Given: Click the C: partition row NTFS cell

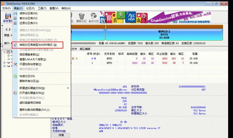Looking at the screenshot, I should pos(109,59).
